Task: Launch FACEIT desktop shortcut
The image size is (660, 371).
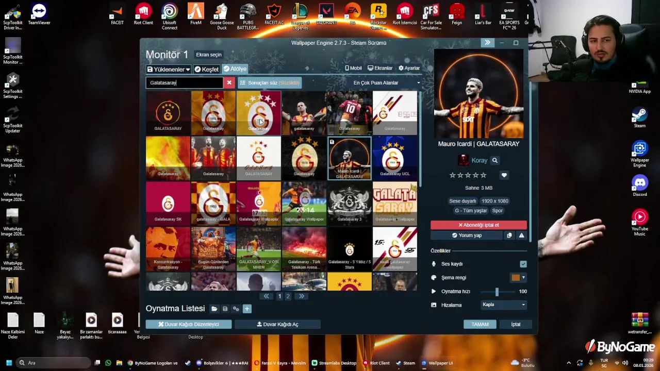Action: pos(117,14)
